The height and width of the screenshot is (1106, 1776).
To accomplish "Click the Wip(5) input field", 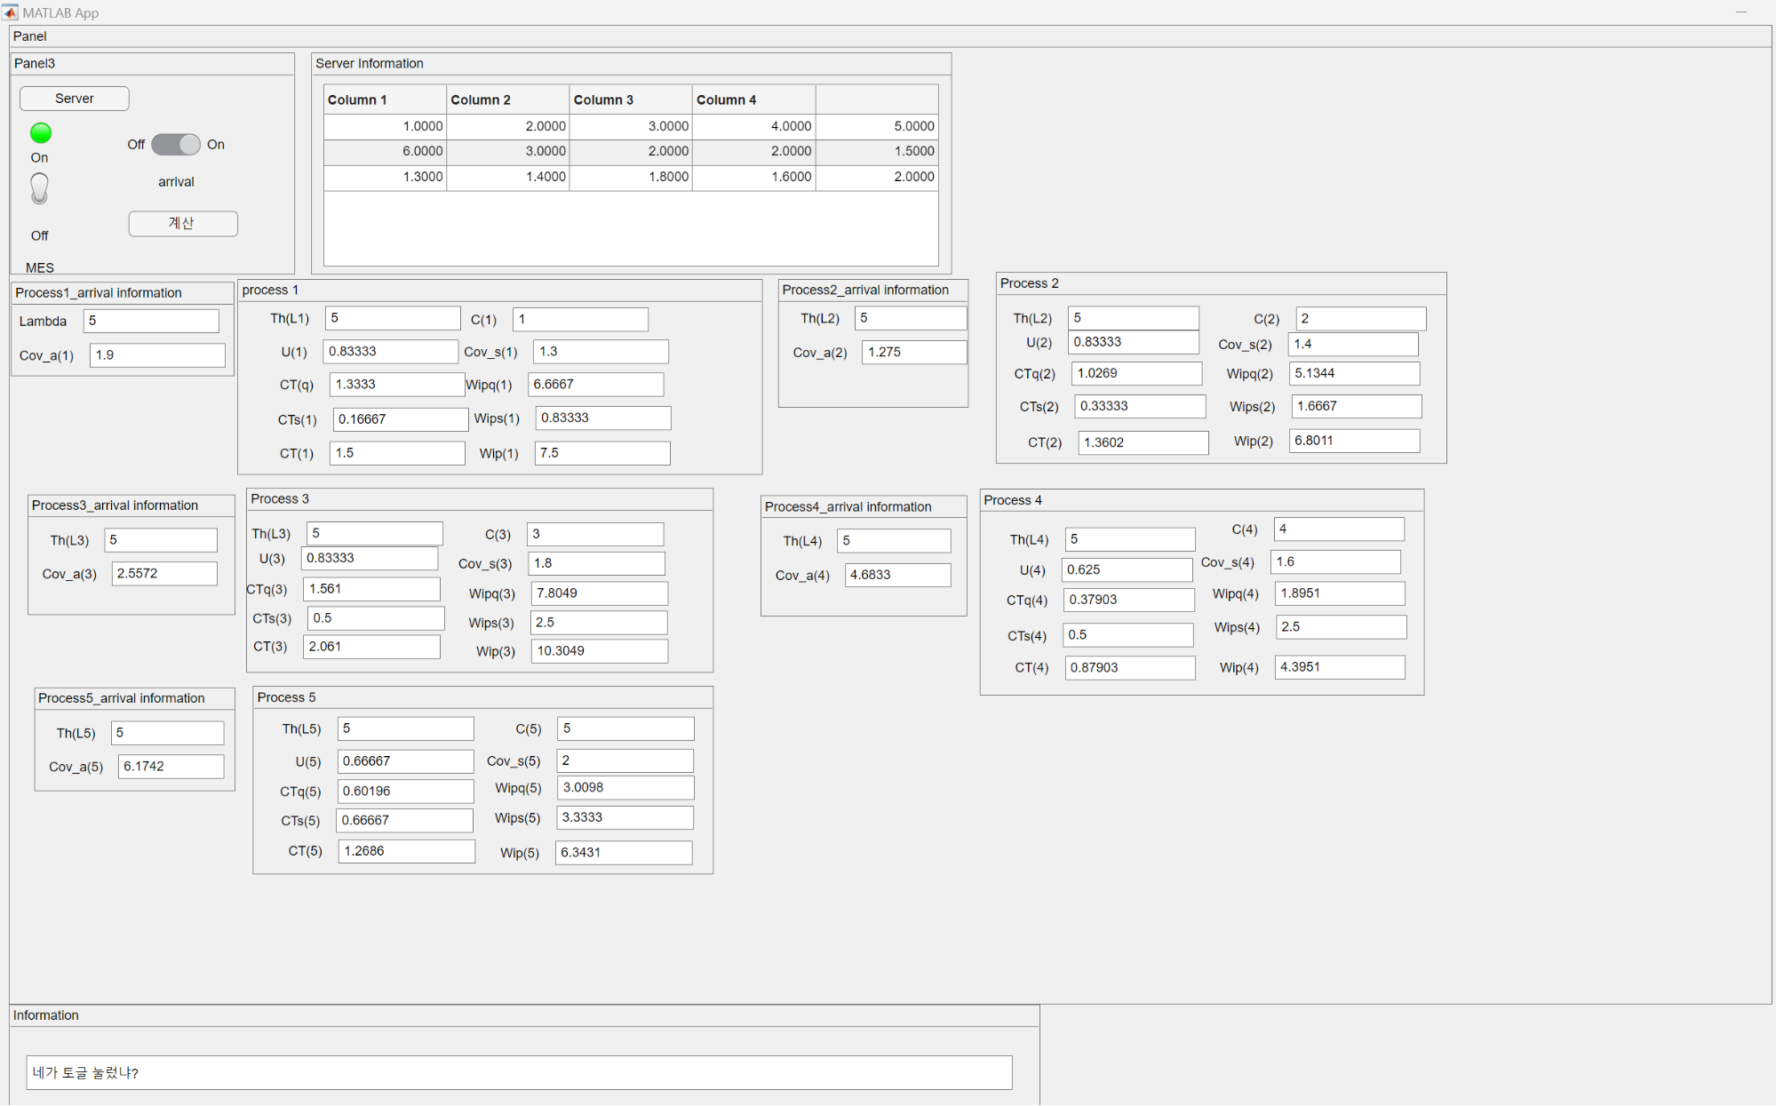I will (x=624, y=854).
